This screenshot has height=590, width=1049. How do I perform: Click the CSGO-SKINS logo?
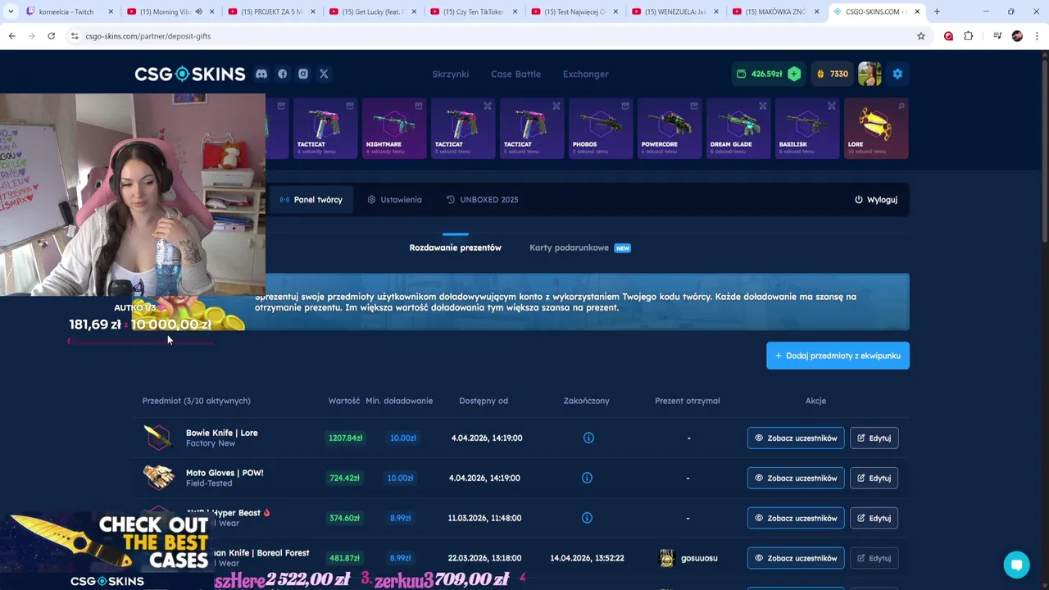click(190, 74)
